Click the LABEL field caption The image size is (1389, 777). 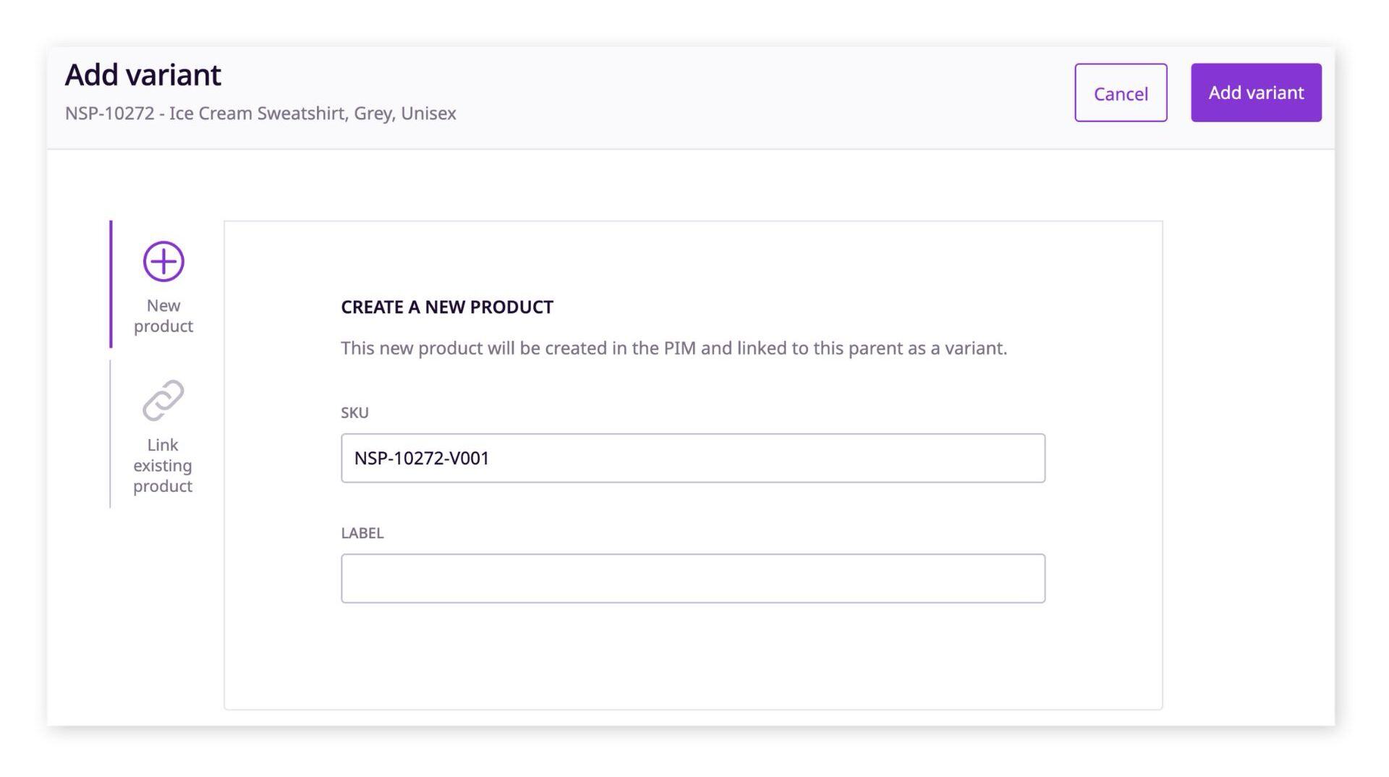click(x=362, y=532)
